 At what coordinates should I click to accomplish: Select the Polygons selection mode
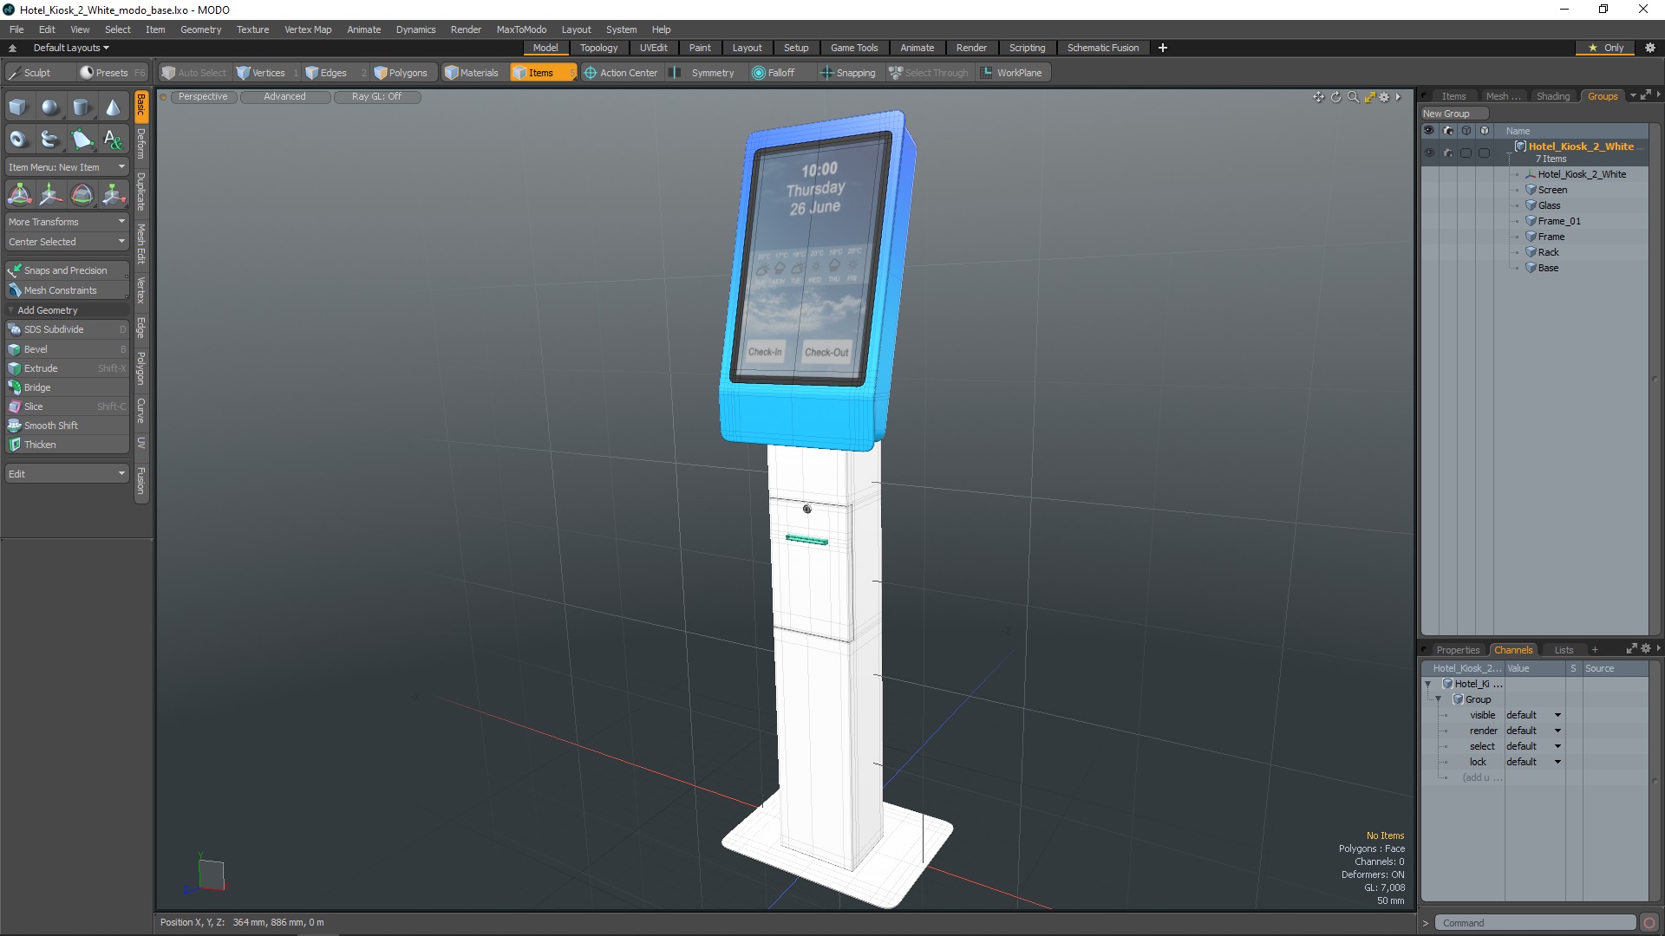(x=402, y=72)
